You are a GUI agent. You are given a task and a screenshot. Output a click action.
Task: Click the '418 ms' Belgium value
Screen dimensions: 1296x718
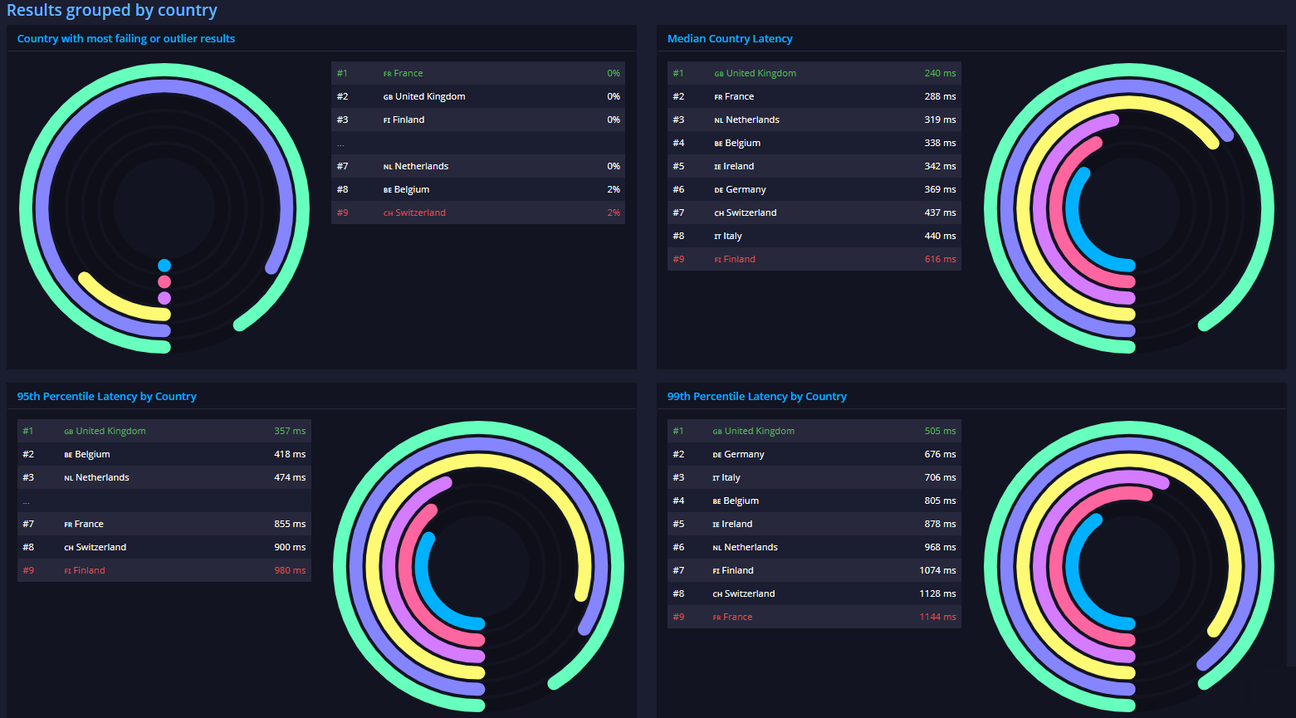pos(290,454)
